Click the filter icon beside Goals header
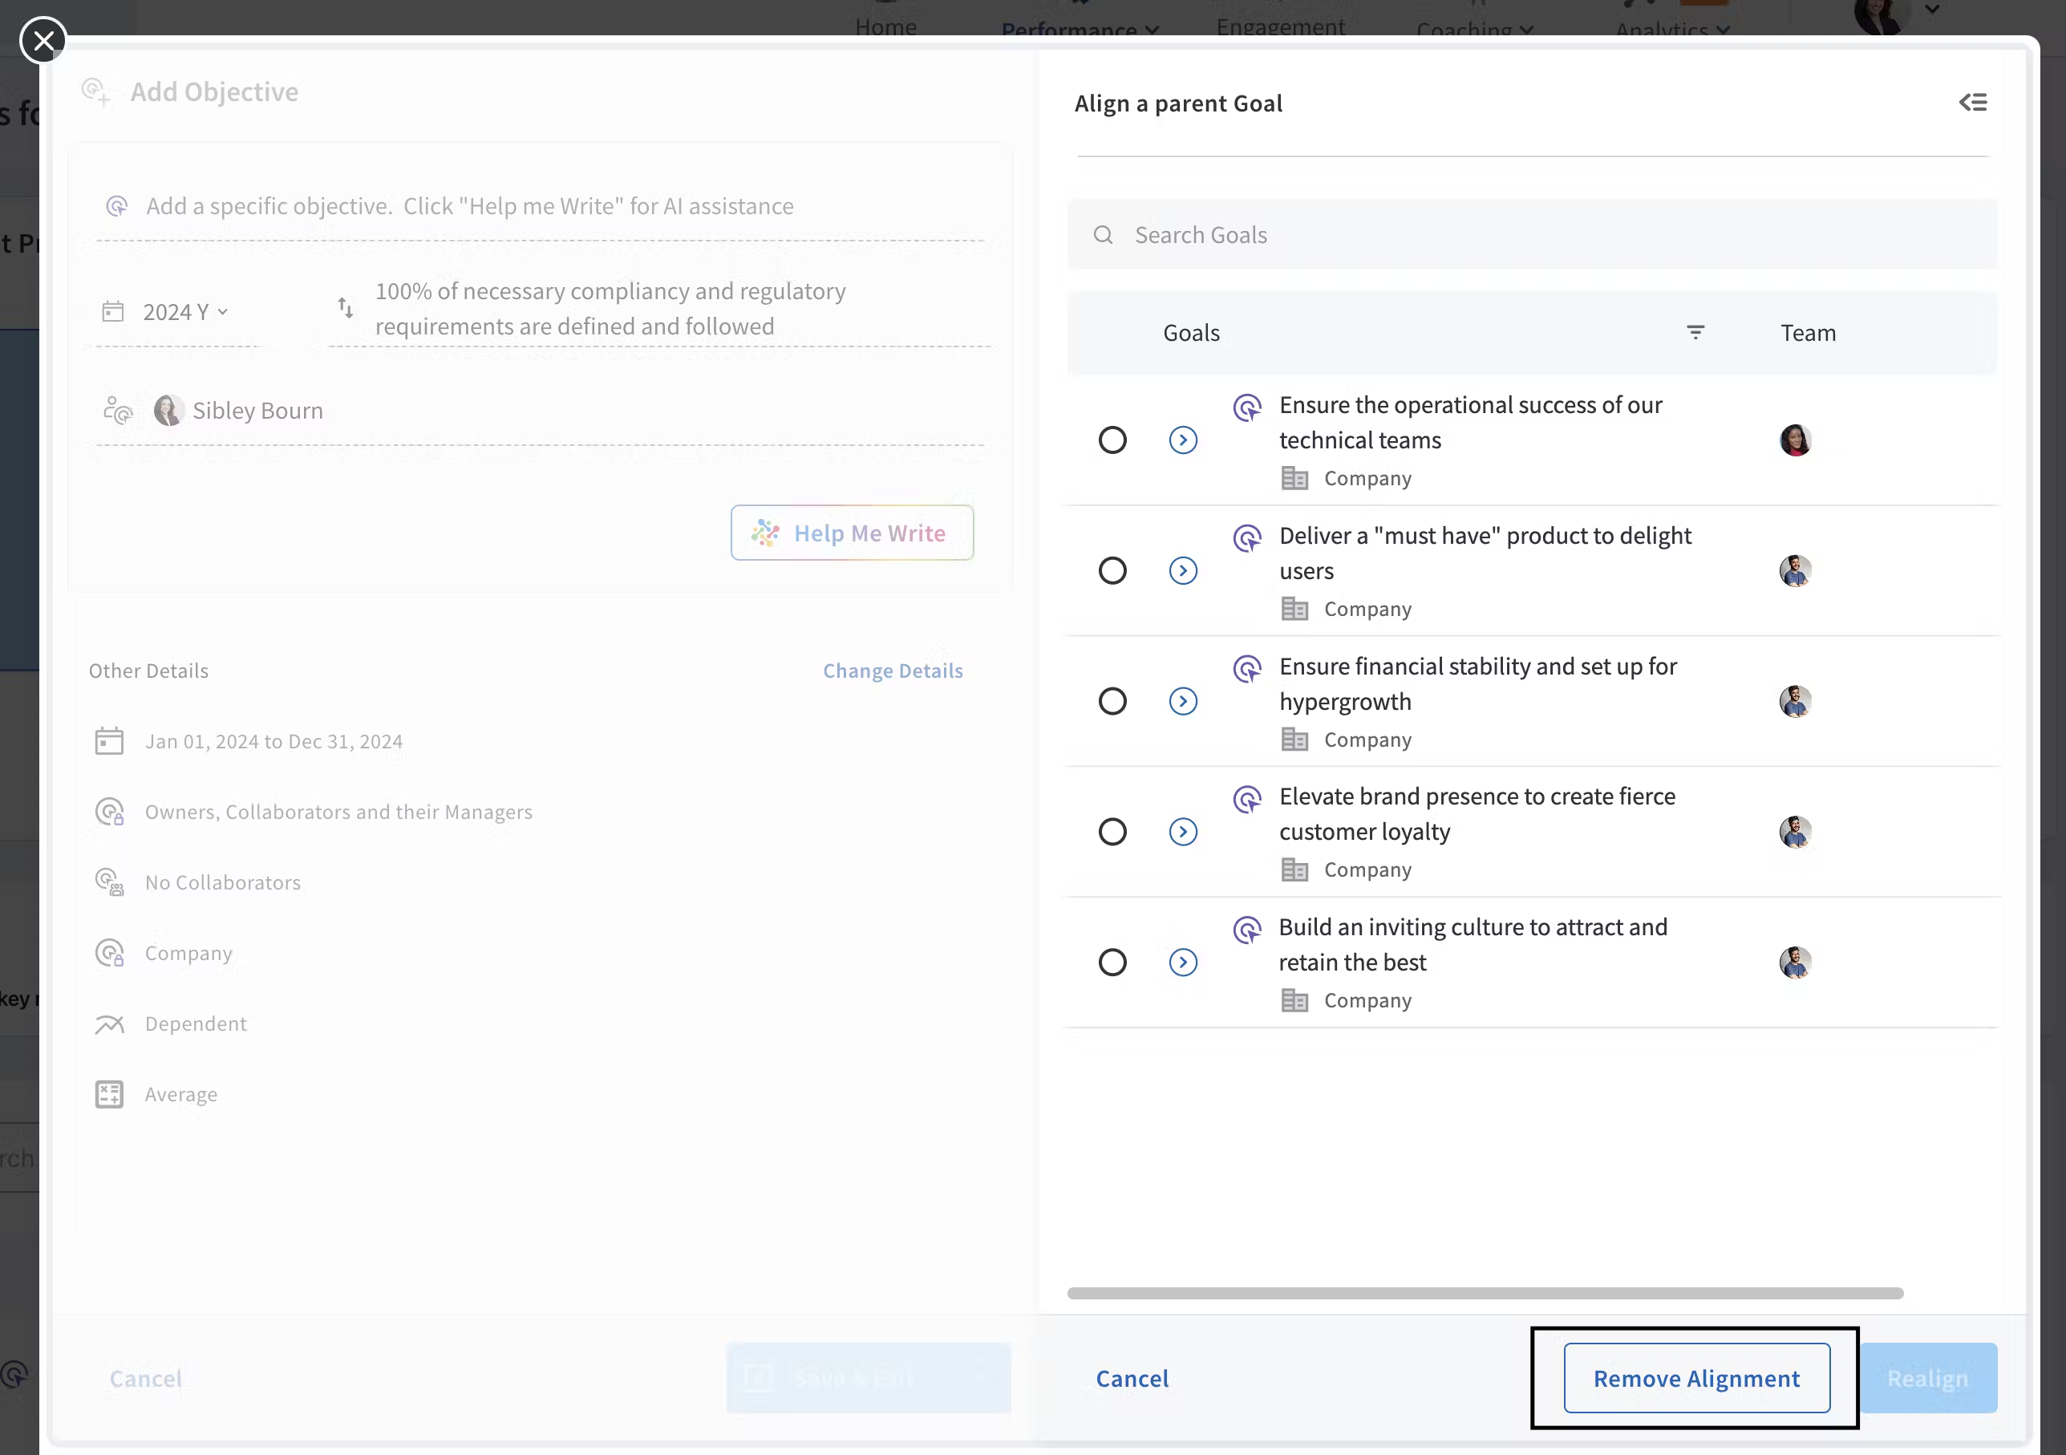2066x1455 pixels. [x=1695, y=333]
